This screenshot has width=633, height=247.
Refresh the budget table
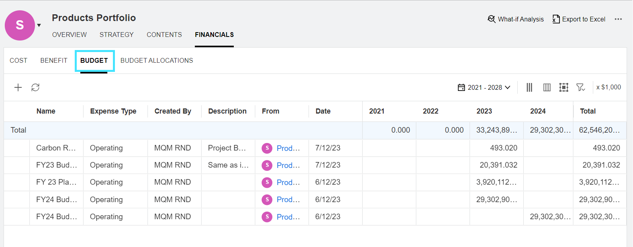click(x=35, y=87)
